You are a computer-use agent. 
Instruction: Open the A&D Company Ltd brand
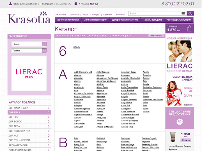click(83, 72)
